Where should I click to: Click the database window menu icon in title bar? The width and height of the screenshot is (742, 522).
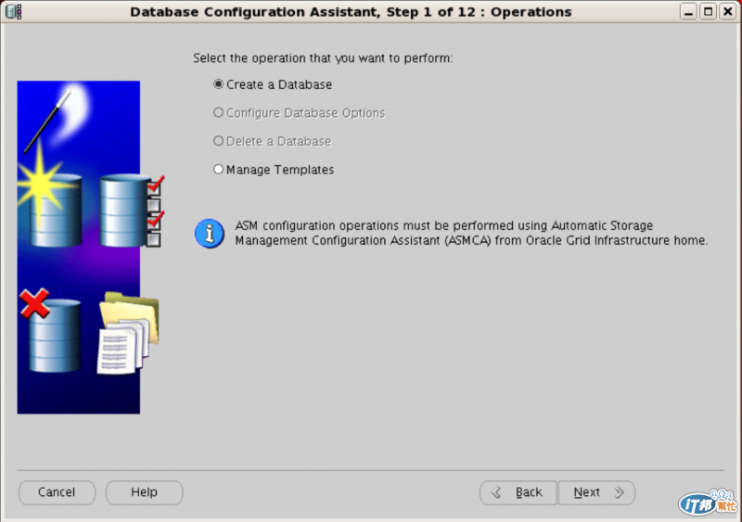pos(13,11)
